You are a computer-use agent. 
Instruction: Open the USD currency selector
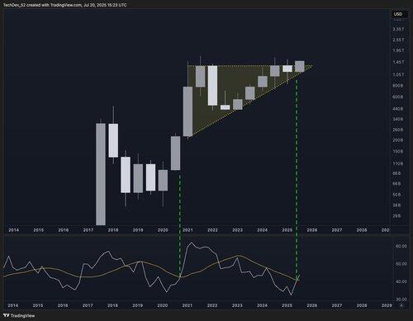coord(398,14)
